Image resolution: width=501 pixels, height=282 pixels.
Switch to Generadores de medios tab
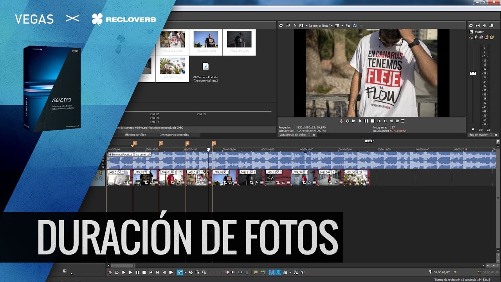click(x=174, y=135)
